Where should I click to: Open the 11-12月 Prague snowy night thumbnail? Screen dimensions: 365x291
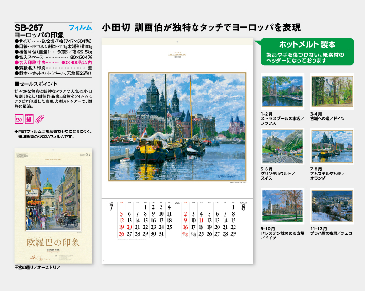point(332,206)
